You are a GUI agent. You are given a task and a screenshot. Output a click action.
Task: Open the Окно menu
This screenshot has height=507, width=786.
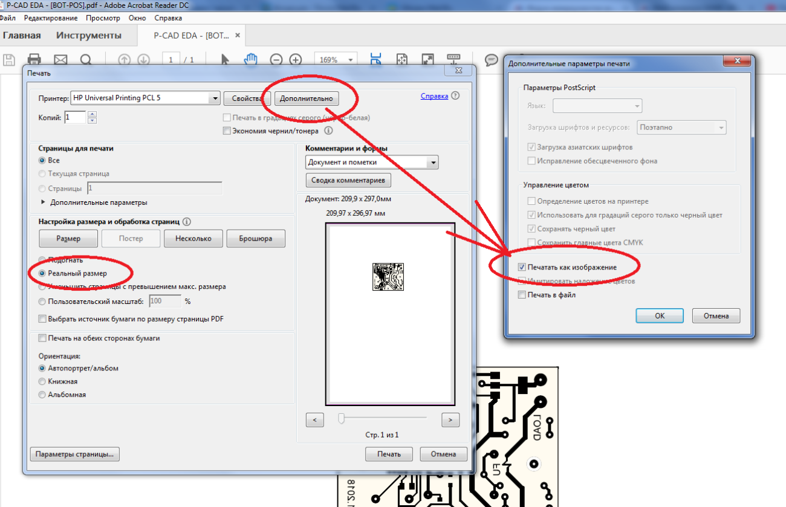(x=137, y=18)
